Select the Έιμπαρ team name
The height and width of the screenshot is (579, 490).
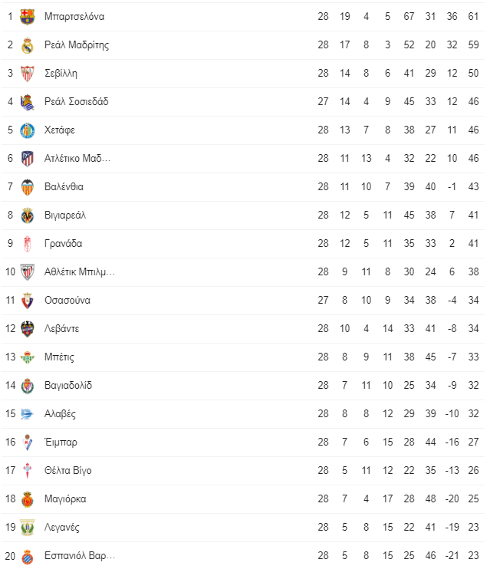(61, 442)
